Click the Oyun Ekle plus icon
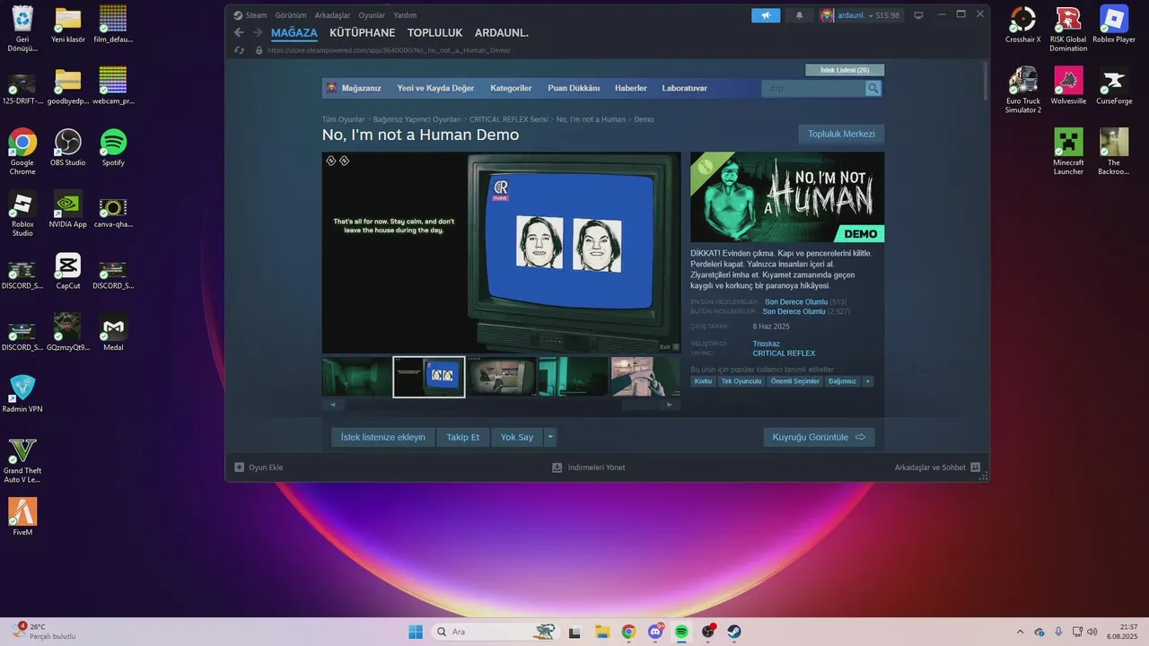 pyautogui.click(x=240, y=467)
